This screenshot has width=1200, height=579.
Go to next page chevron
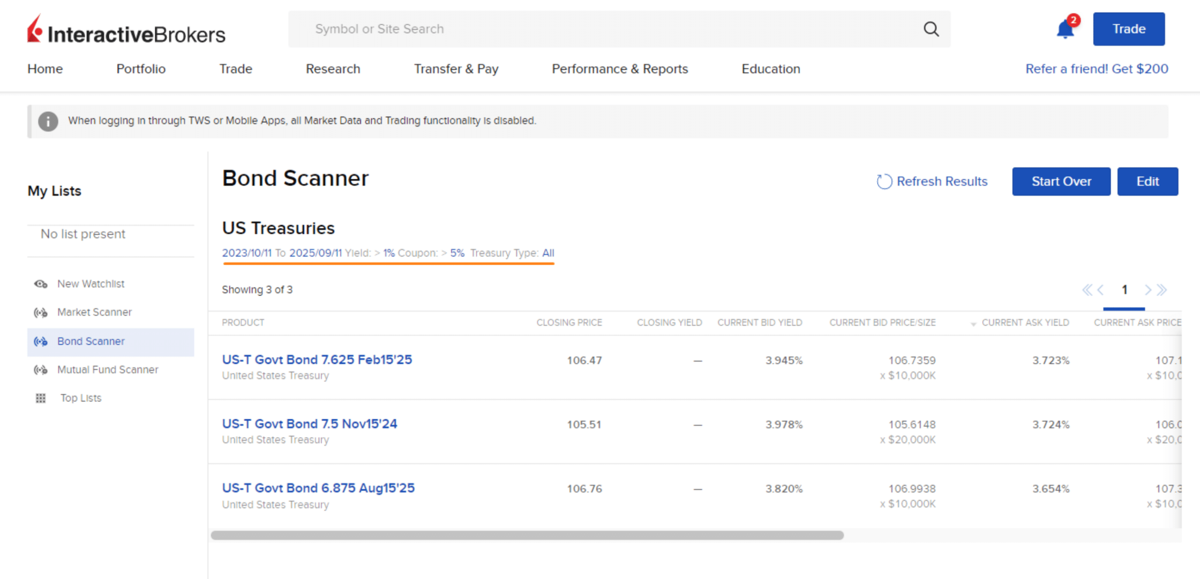pyautogui.click(x=1148, y=290)
